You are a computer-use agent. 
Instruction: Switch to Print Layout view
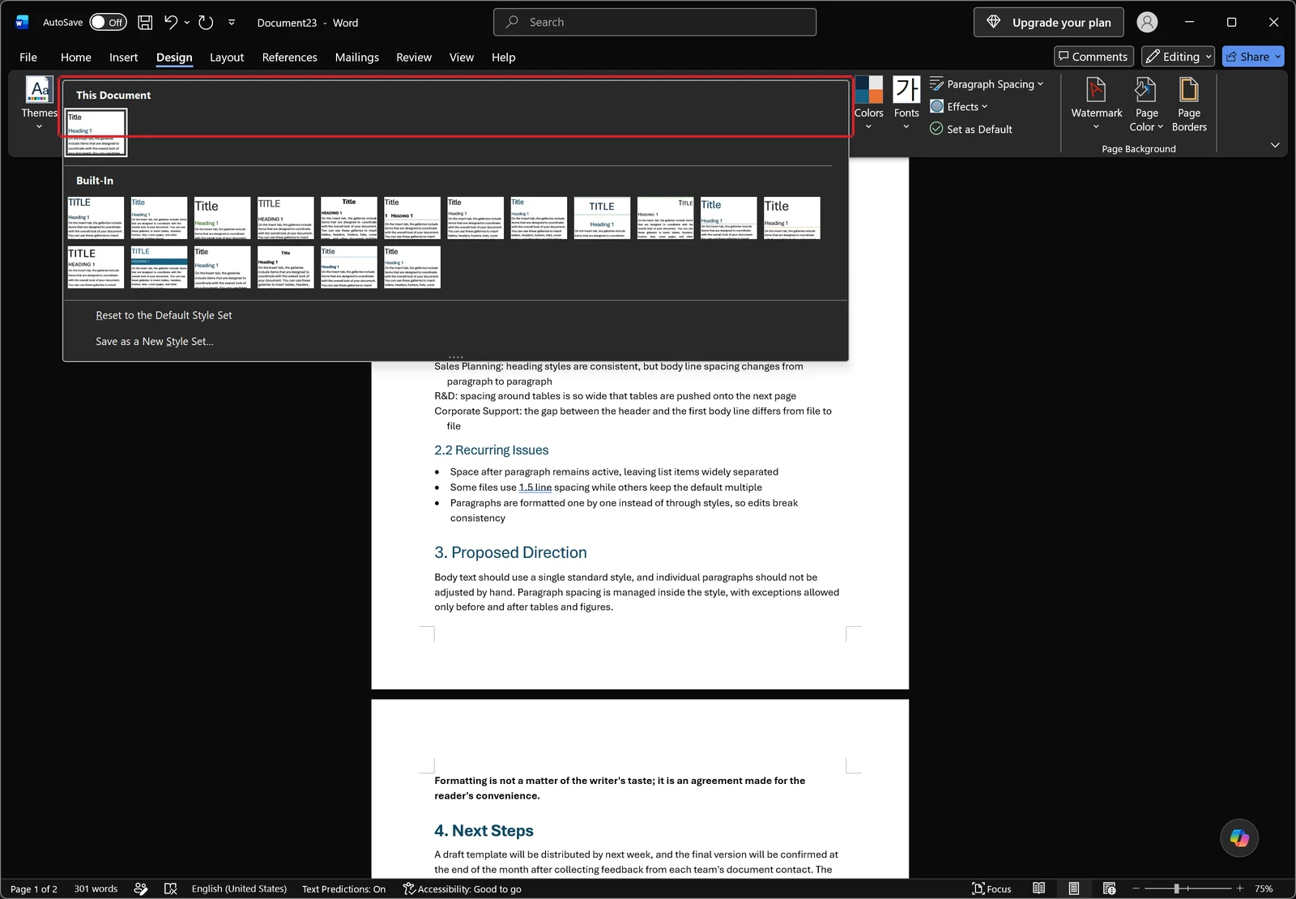tap(1073, 888)
